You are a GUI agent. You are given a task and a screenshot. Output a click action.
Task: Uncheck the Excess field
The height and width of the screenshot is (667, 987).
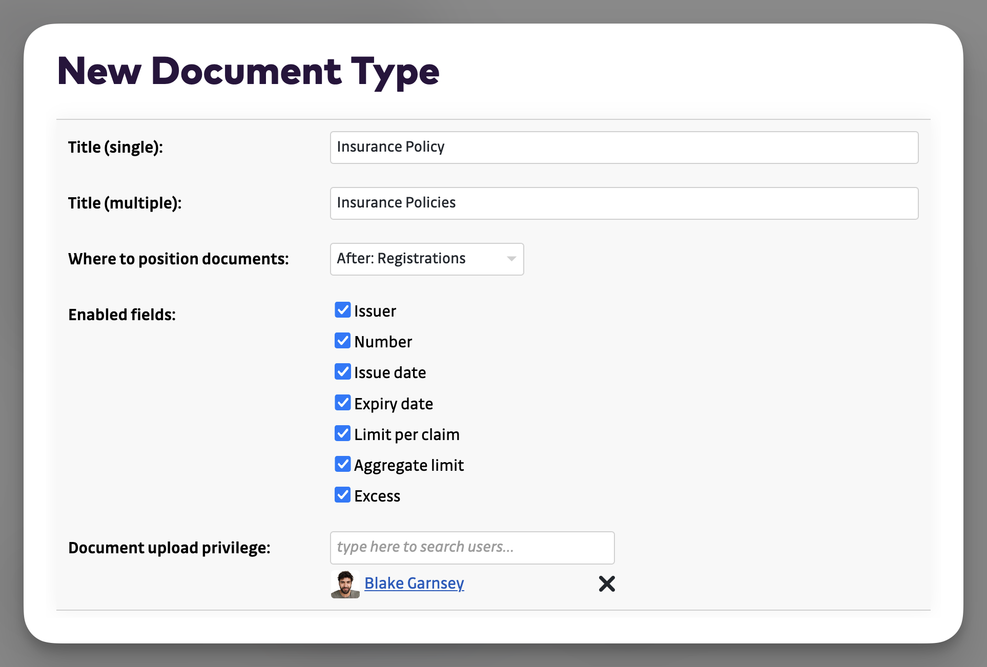tap(342, 495)
